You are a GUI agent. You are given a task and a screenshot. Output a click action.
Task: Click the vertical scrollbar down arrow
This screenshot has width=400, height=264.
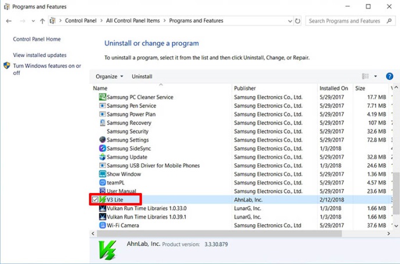[396, 226]
